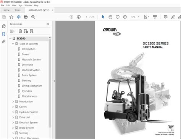
Task: Open bookmark options dropdown
Action: [13, 31]
